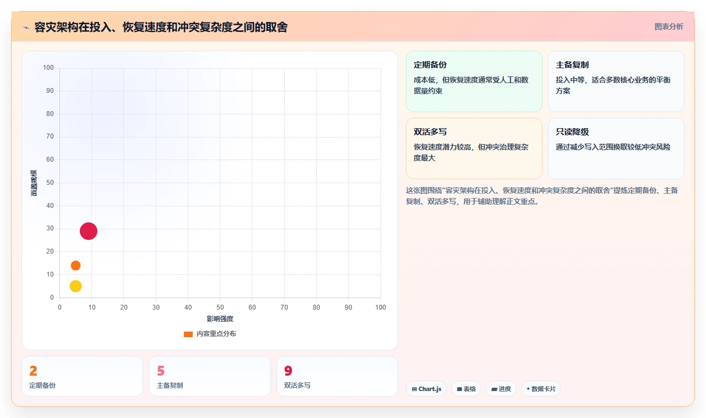This screenshot has width=706, height=418.
Task: Toggle the 内容重点分布 legend swatch
Action: click(188, 334)
